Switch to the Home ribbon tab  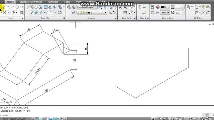point(10,2)
